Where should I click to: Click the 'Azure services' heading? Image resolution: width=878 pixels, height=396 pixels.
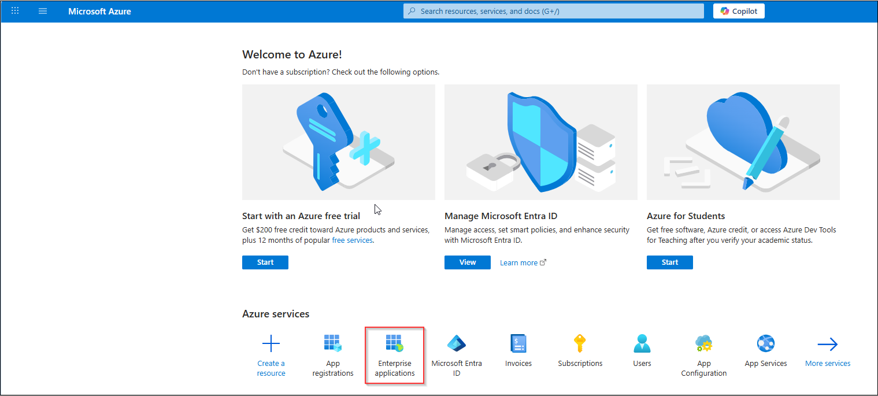tap(276, 314)
